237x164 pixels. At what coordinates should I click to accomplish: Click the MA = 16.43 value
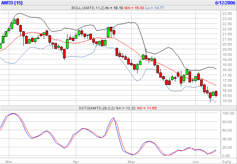point(134,8)
